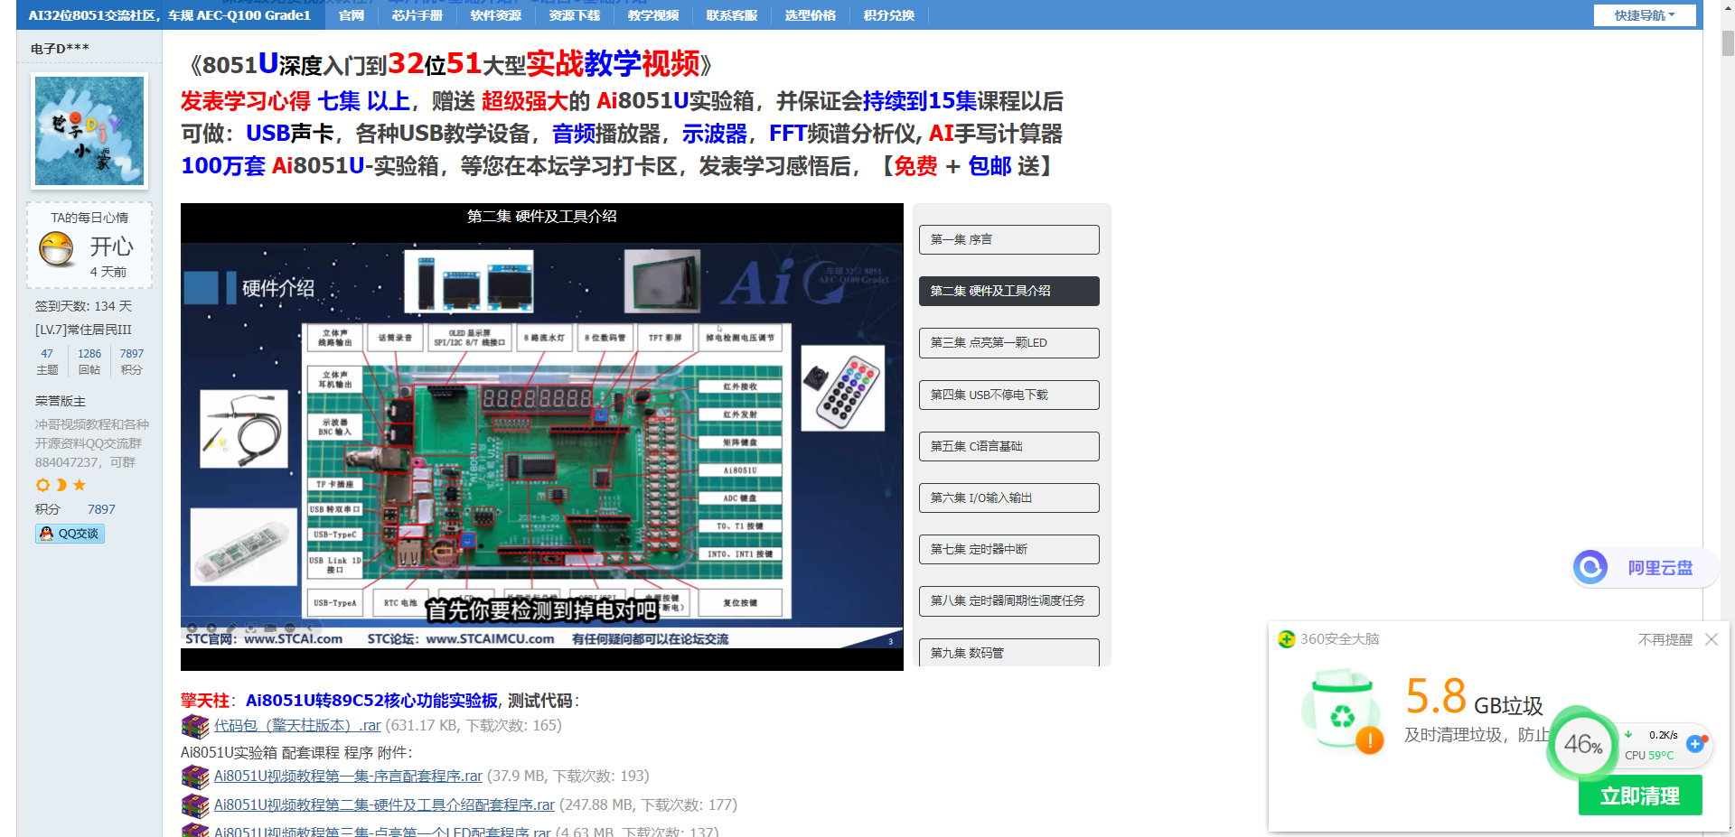Click the blue plus icon on the 360 floating ball
The height and width of the screenshot is (837, 1735).
tap(1695, 744)
